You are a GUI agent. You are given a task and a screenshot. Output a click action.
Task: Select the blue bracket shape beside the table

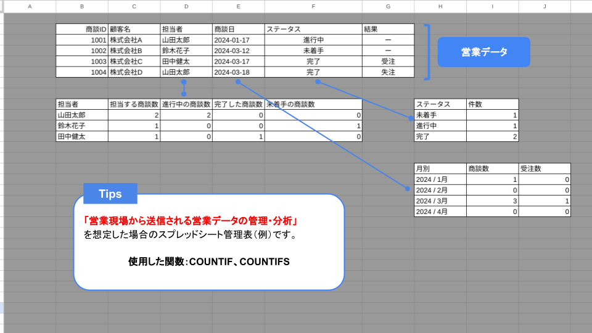coord(427,51)
